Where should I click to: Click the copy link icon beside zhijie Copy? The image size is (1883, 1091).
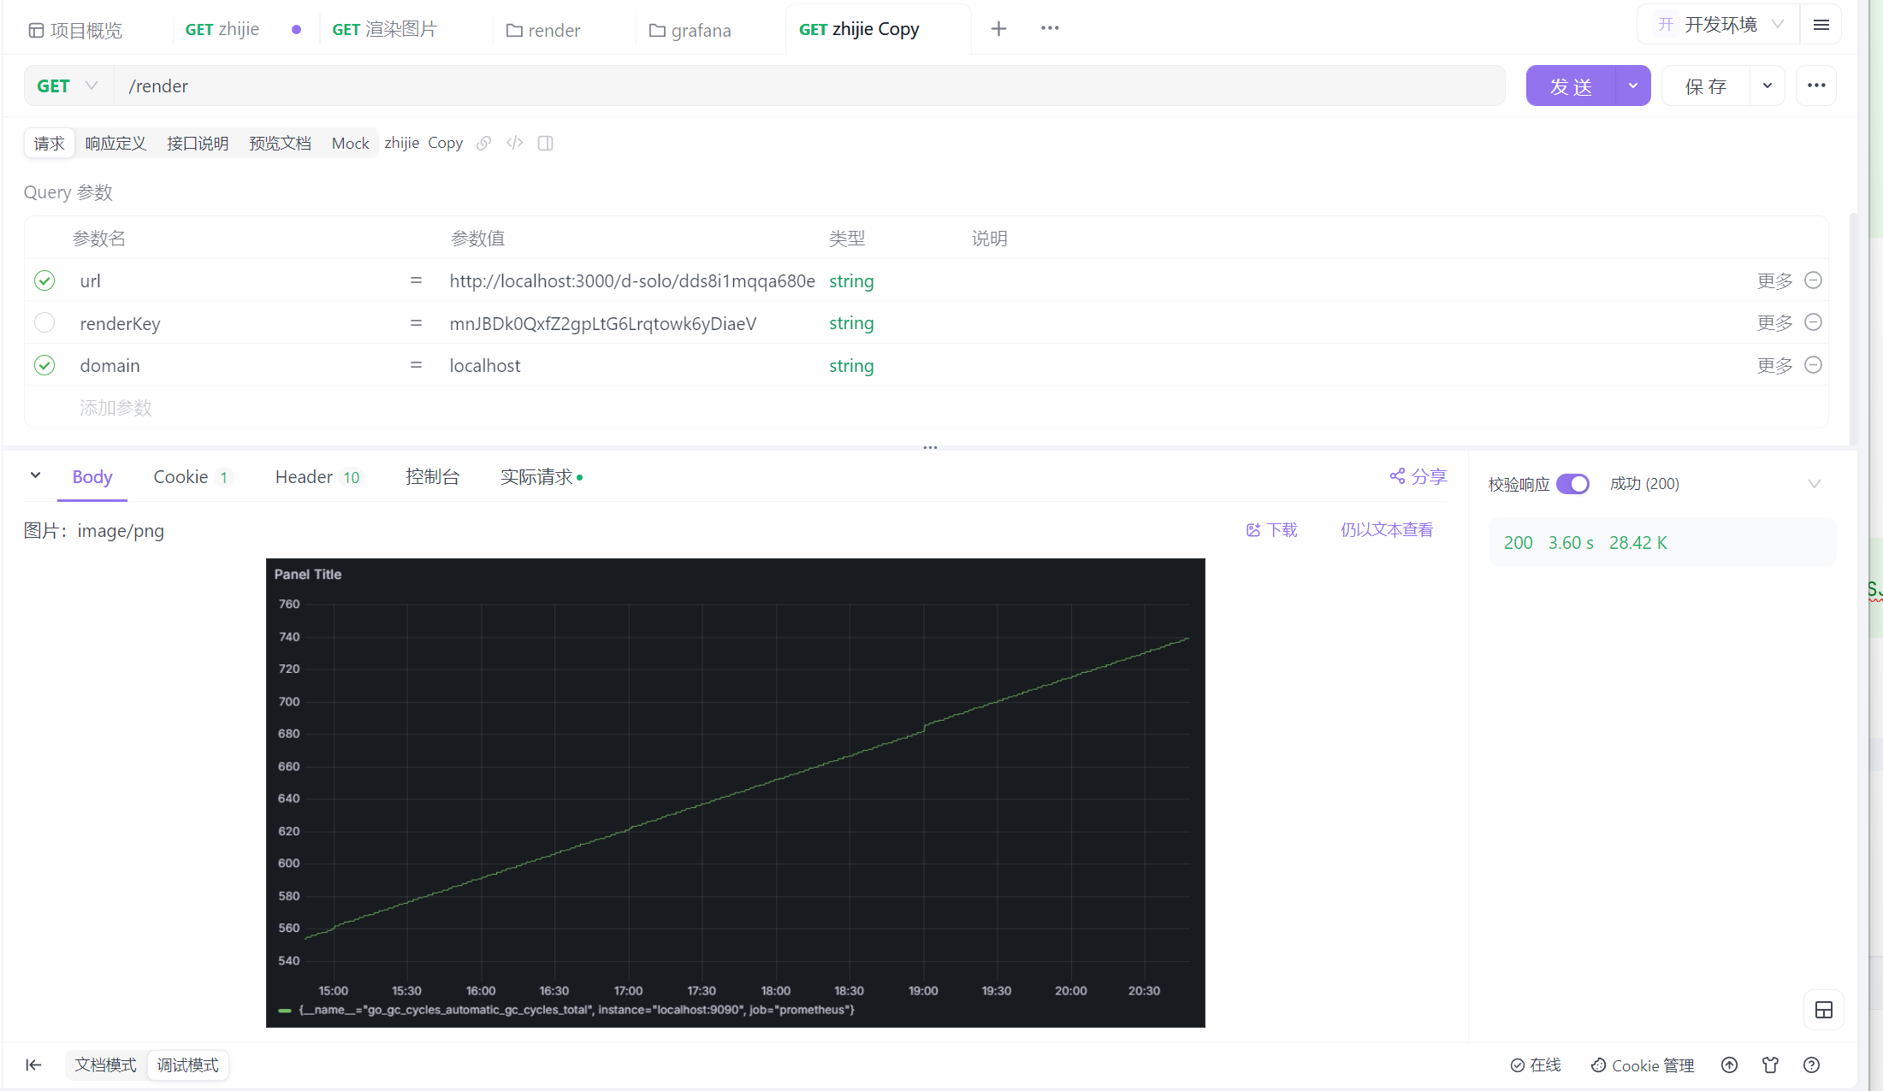click(483, 143)
